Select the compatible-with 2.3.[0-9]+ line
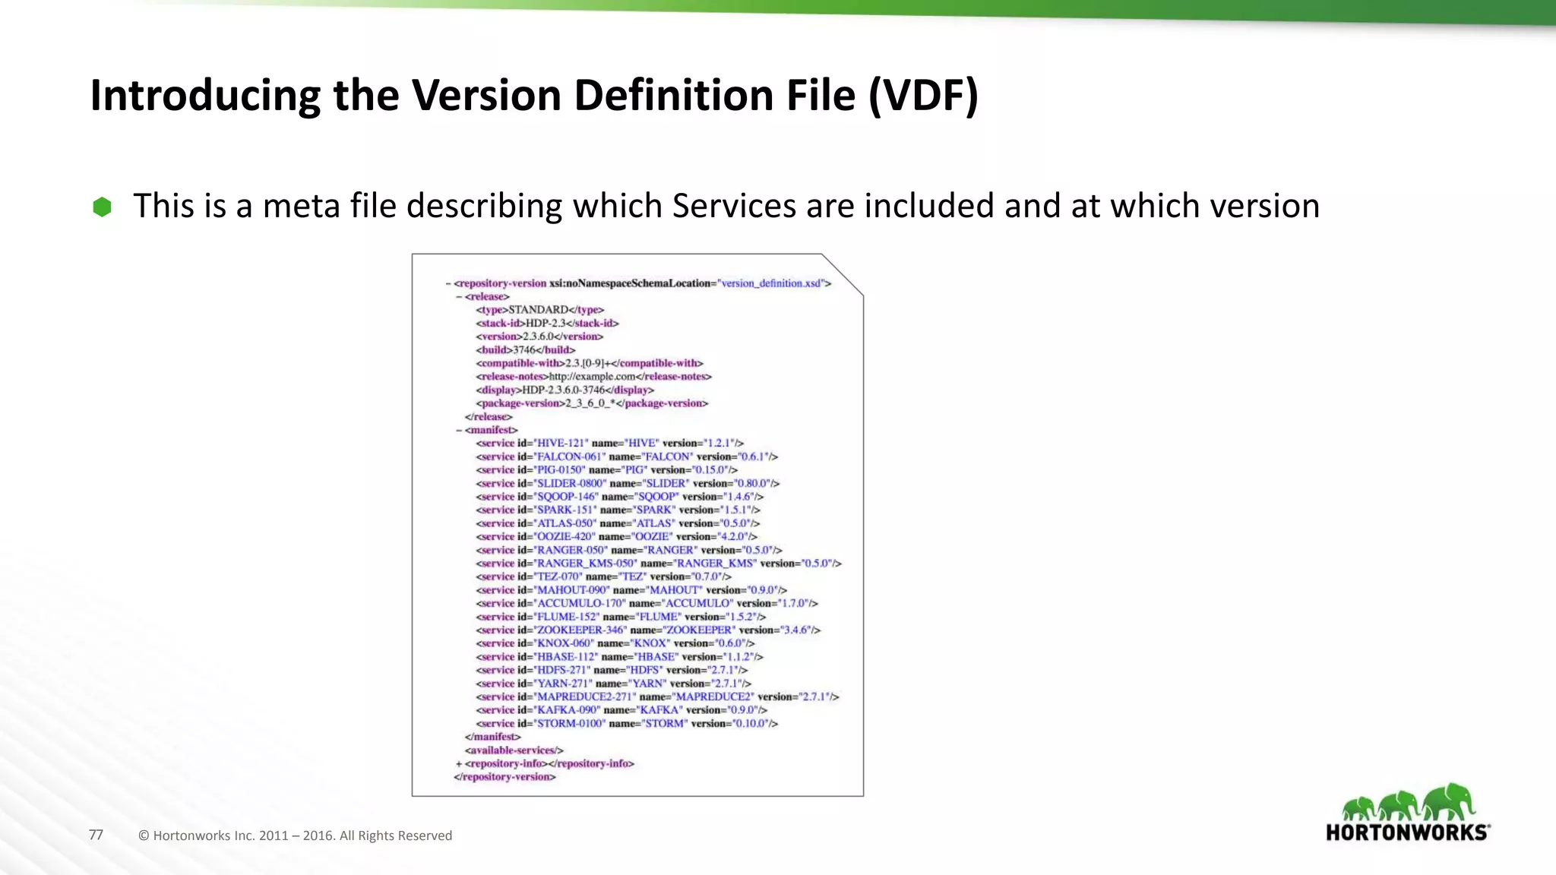The image size is (1556, 875). click(590, 363)
